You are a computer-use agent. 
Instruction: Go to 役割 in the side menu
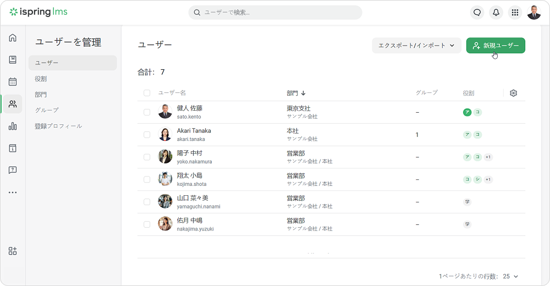(41, 79)
